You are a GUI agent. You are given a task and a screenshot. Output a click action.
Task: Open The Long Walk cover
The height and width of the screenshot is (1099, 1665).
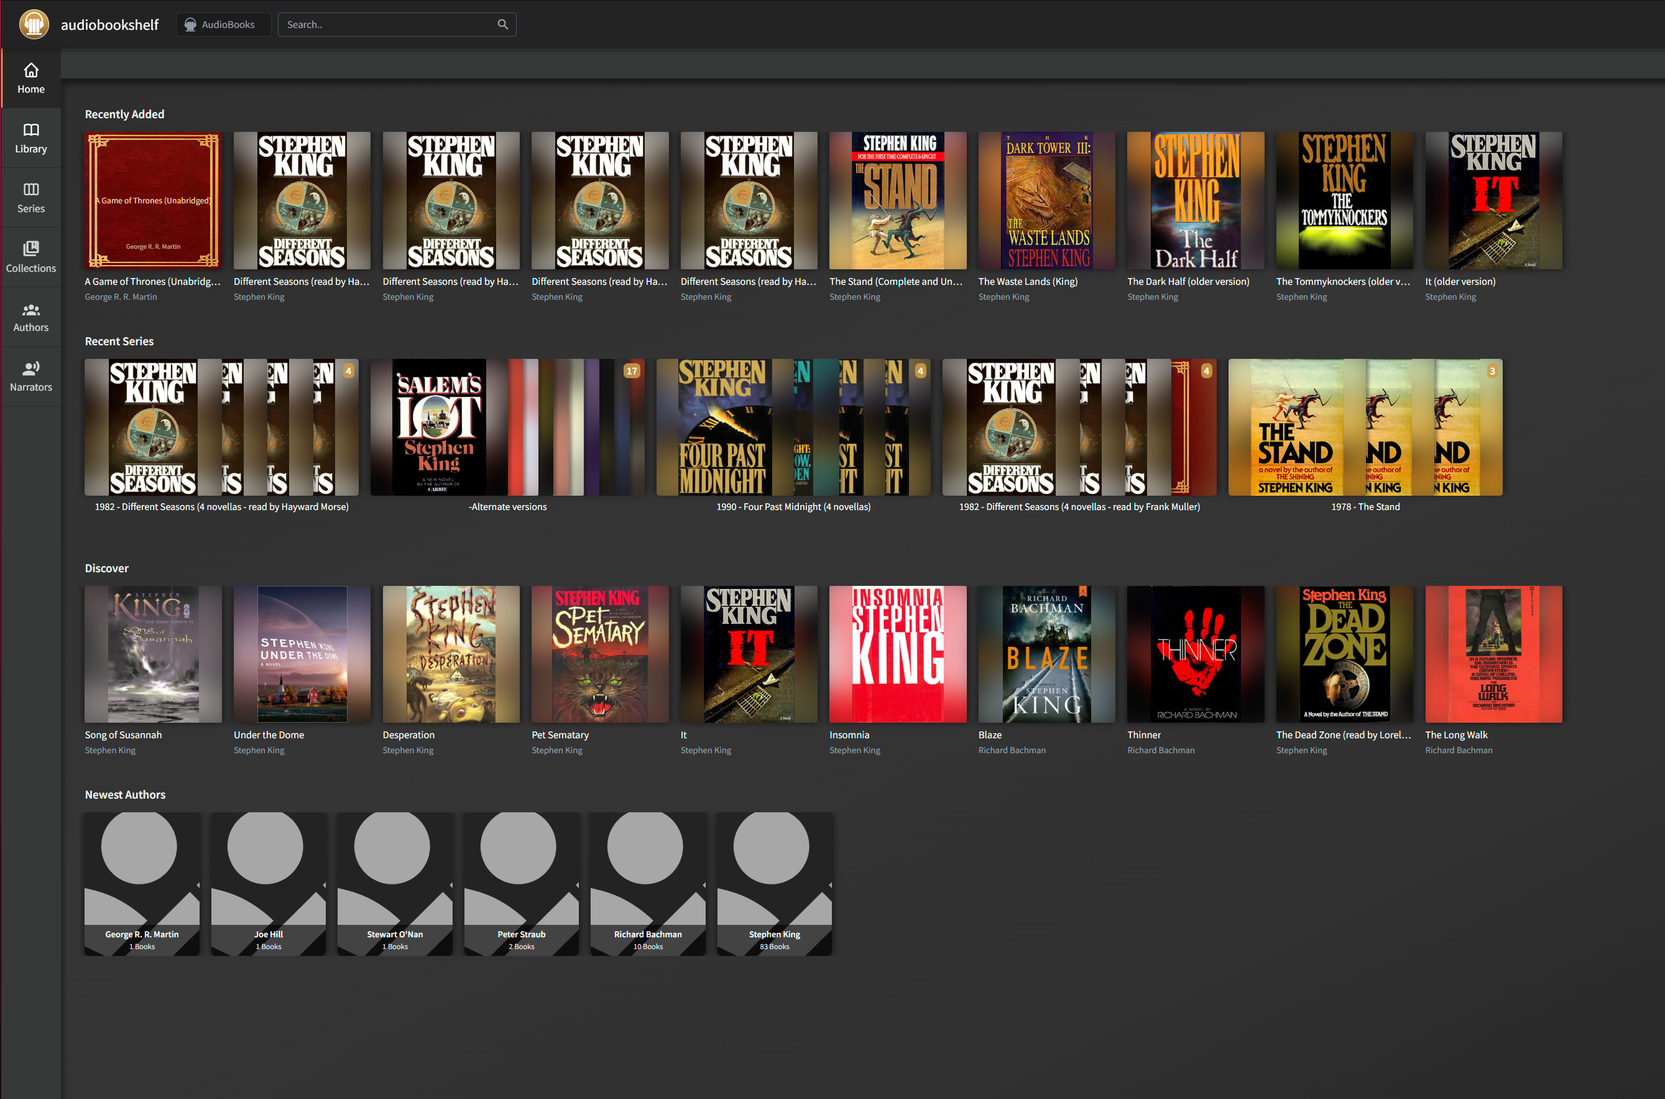(1493, 654)
